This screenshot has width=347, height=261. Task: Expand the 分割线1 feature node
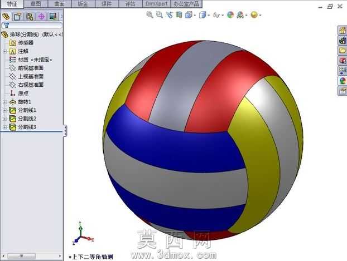pos(4,110)
